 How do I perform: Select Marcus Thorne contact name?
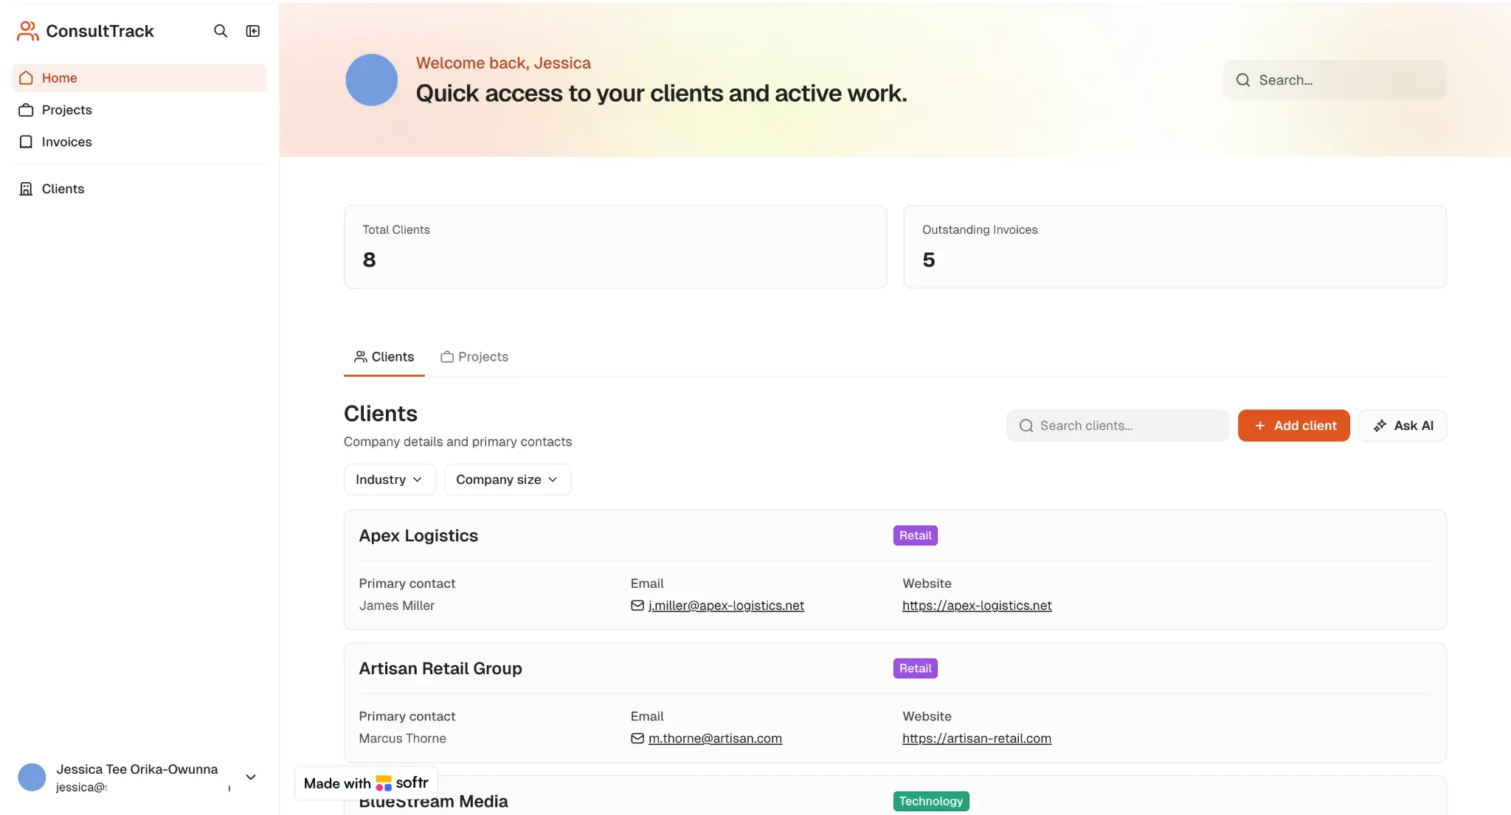[x=403, y=738]
